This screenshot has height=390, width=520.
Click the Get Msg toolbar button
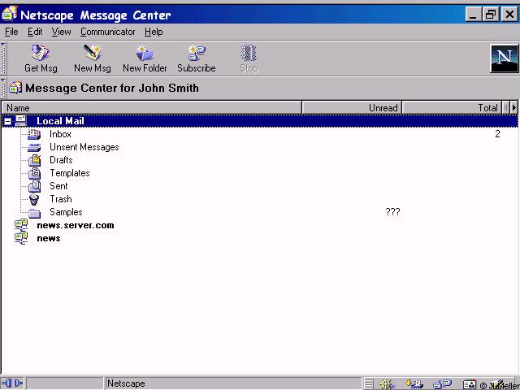pyautogui.click(x=41, y=58)
